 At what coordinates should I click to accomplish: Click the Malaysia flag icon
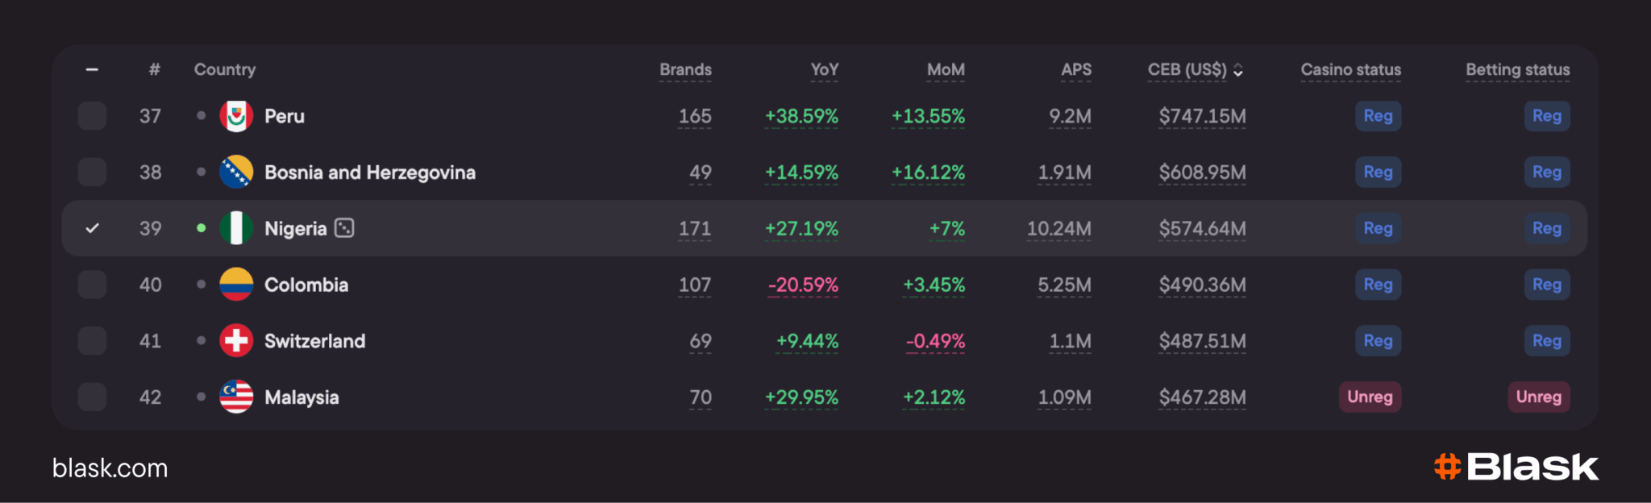click(x=236, y=397)
